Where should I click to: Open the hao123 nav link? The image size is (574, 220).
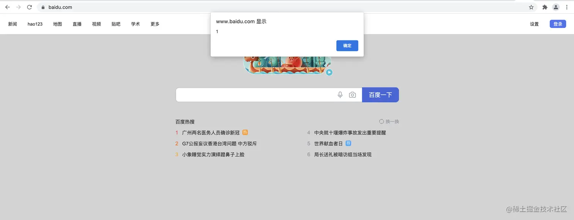pyautogui.click(x=35, y=24)
